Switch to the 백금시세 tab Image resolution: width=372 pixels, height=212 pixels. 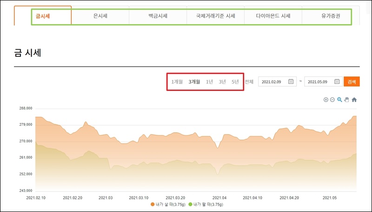[158, 16]
